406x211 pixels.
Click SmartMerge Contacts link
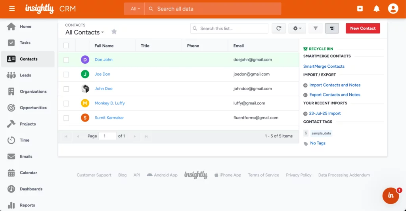[324, 67]
